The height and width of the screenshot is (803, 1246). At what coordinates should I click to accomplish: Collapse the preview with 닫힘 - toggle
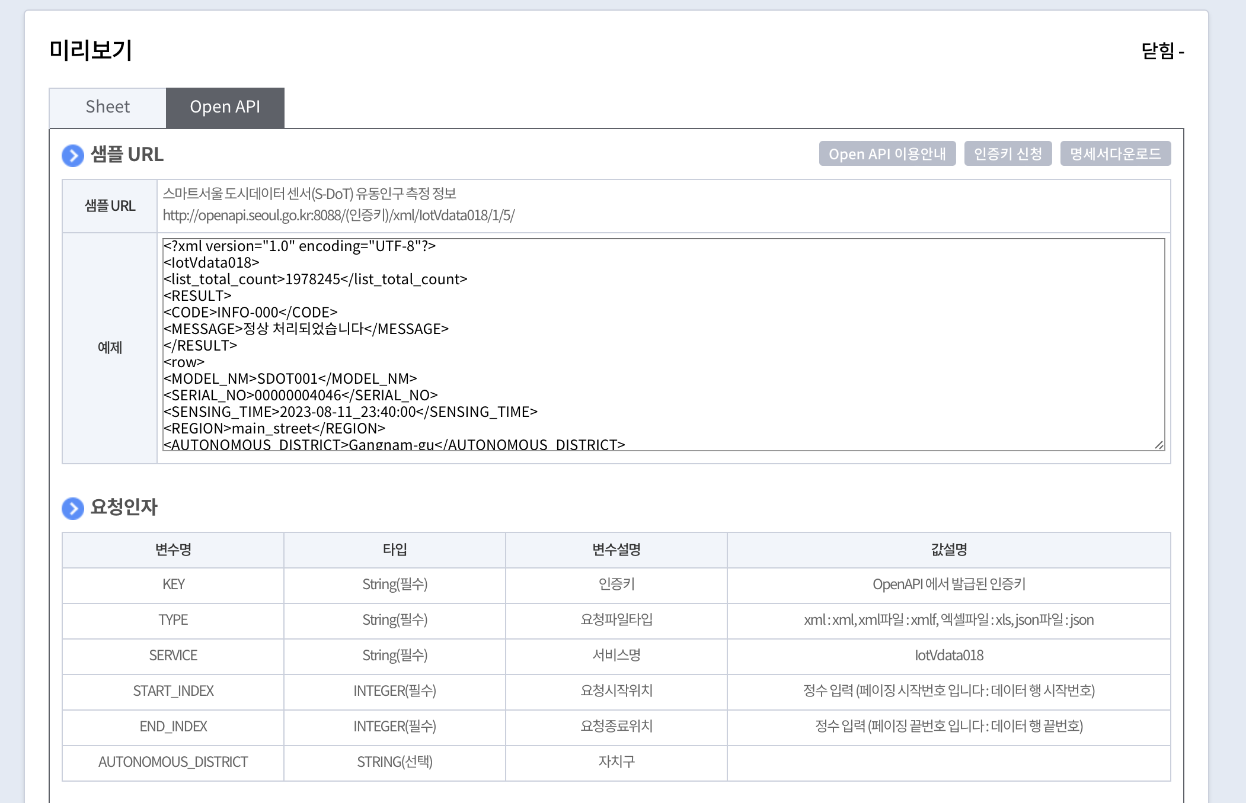pos(1162,52)
